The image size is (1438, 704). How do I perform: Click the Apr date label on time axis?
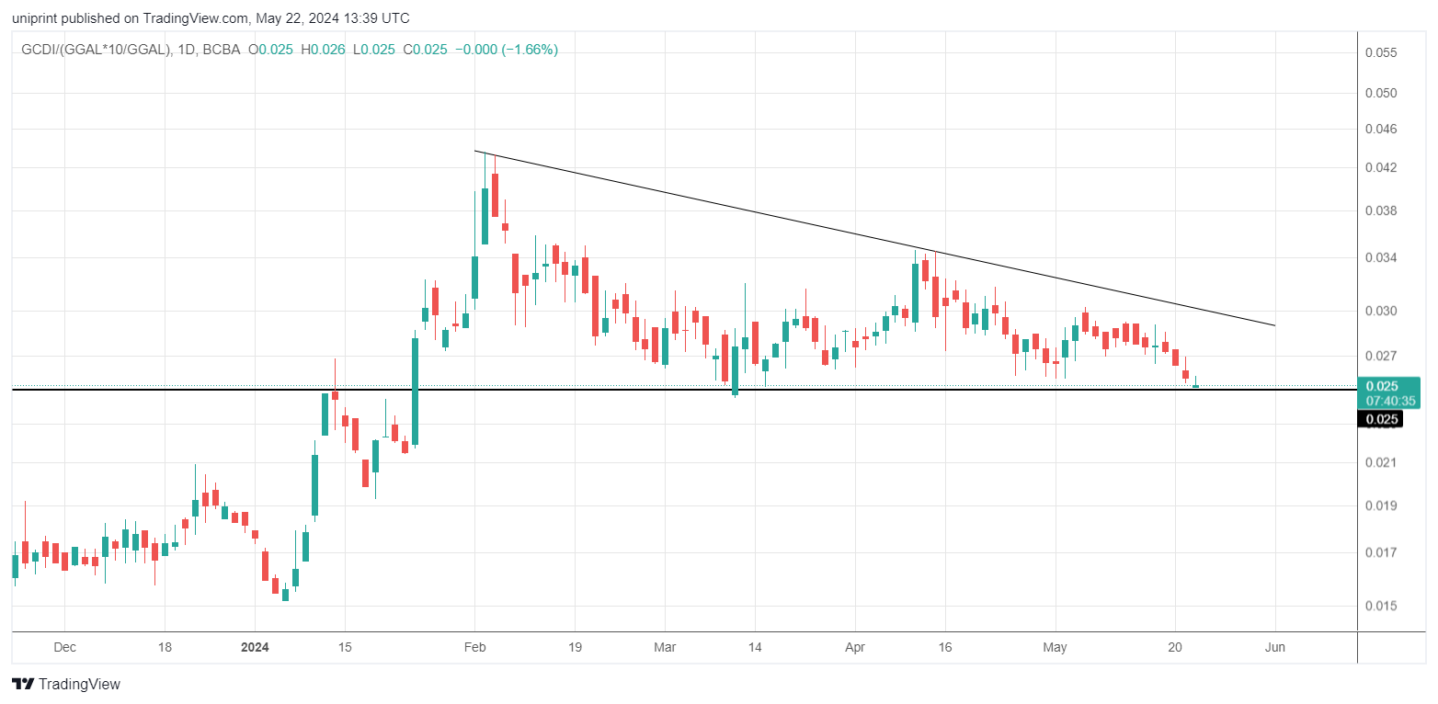[x=855, y=648]
